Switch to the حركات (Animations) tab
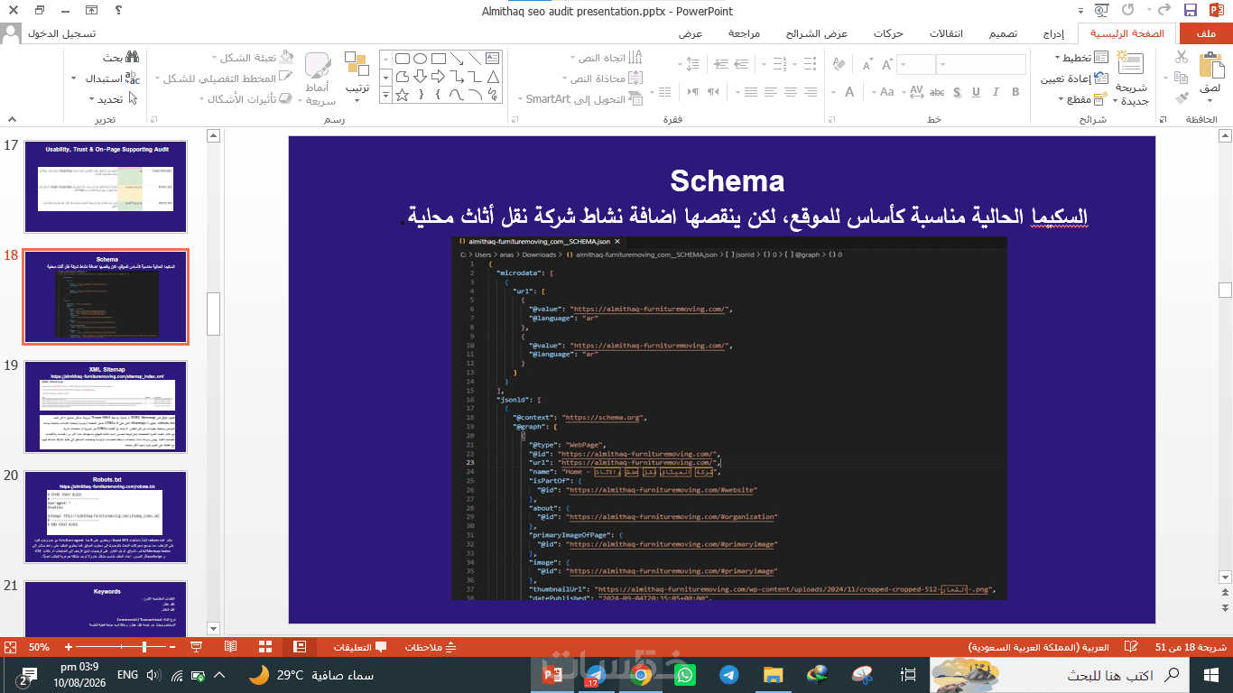Screen dimensions: 1233x693 click(x=888, y=34)
